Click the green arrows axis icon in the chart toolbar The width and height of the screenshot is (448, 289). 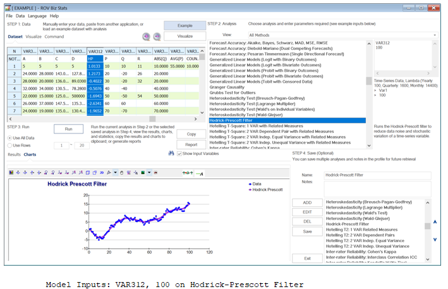click(x=188, y=173)
